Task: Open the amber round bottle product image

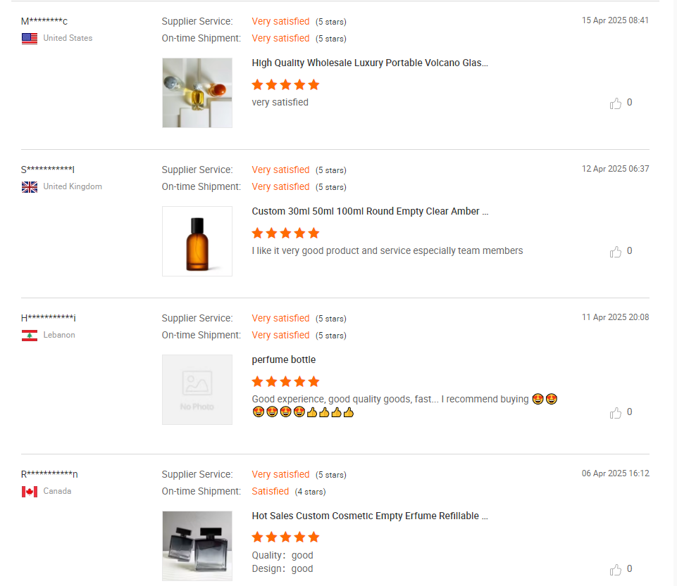Action: coord(197,241)
